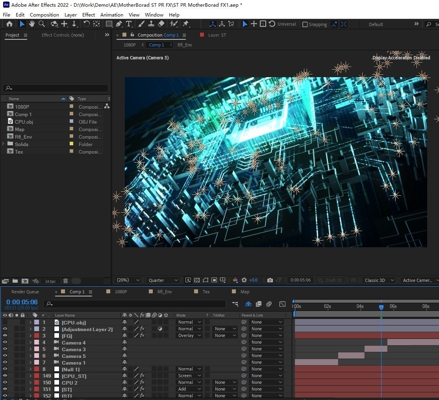Select the Pan Behind anchor point tool
439x400 pixels.
click(96, 24)
